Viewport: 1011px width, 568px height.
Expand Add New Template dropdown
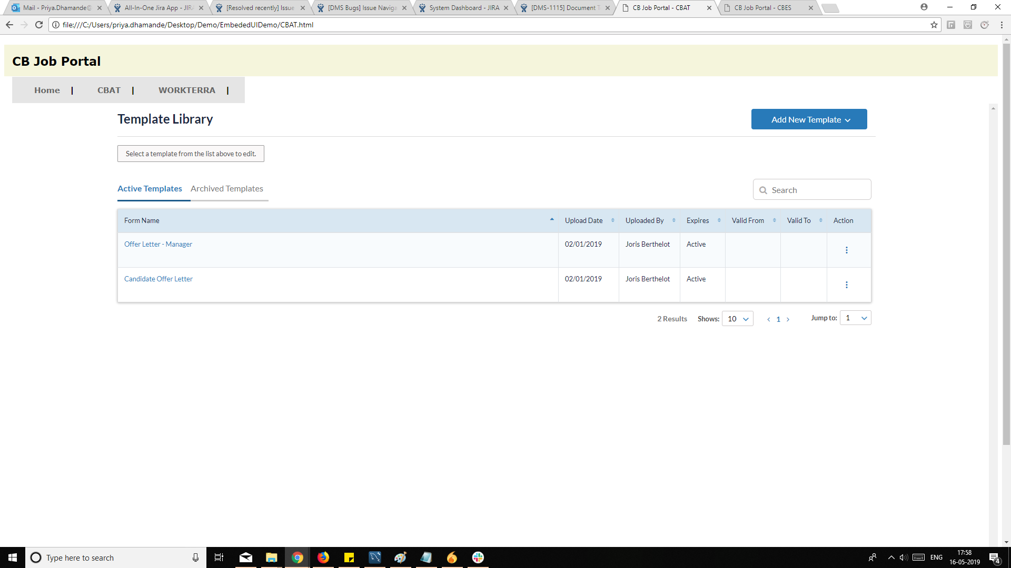(809, 119)
